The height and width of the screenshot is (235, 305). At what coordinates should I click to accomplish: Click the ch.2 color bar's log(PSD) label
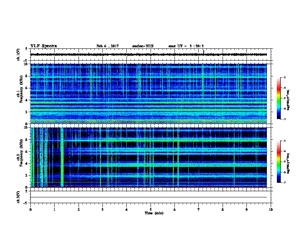288,164
